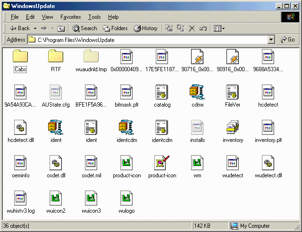Open the Edit menu
Image resolution: width=302 pixels, height=232 pixels.
click(30, 17)
